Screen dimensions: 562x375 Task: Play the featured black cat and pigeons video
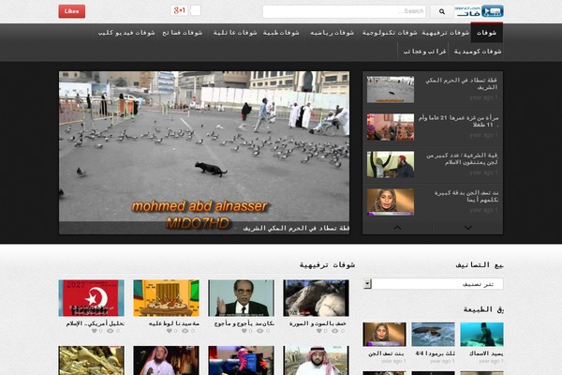204,146
